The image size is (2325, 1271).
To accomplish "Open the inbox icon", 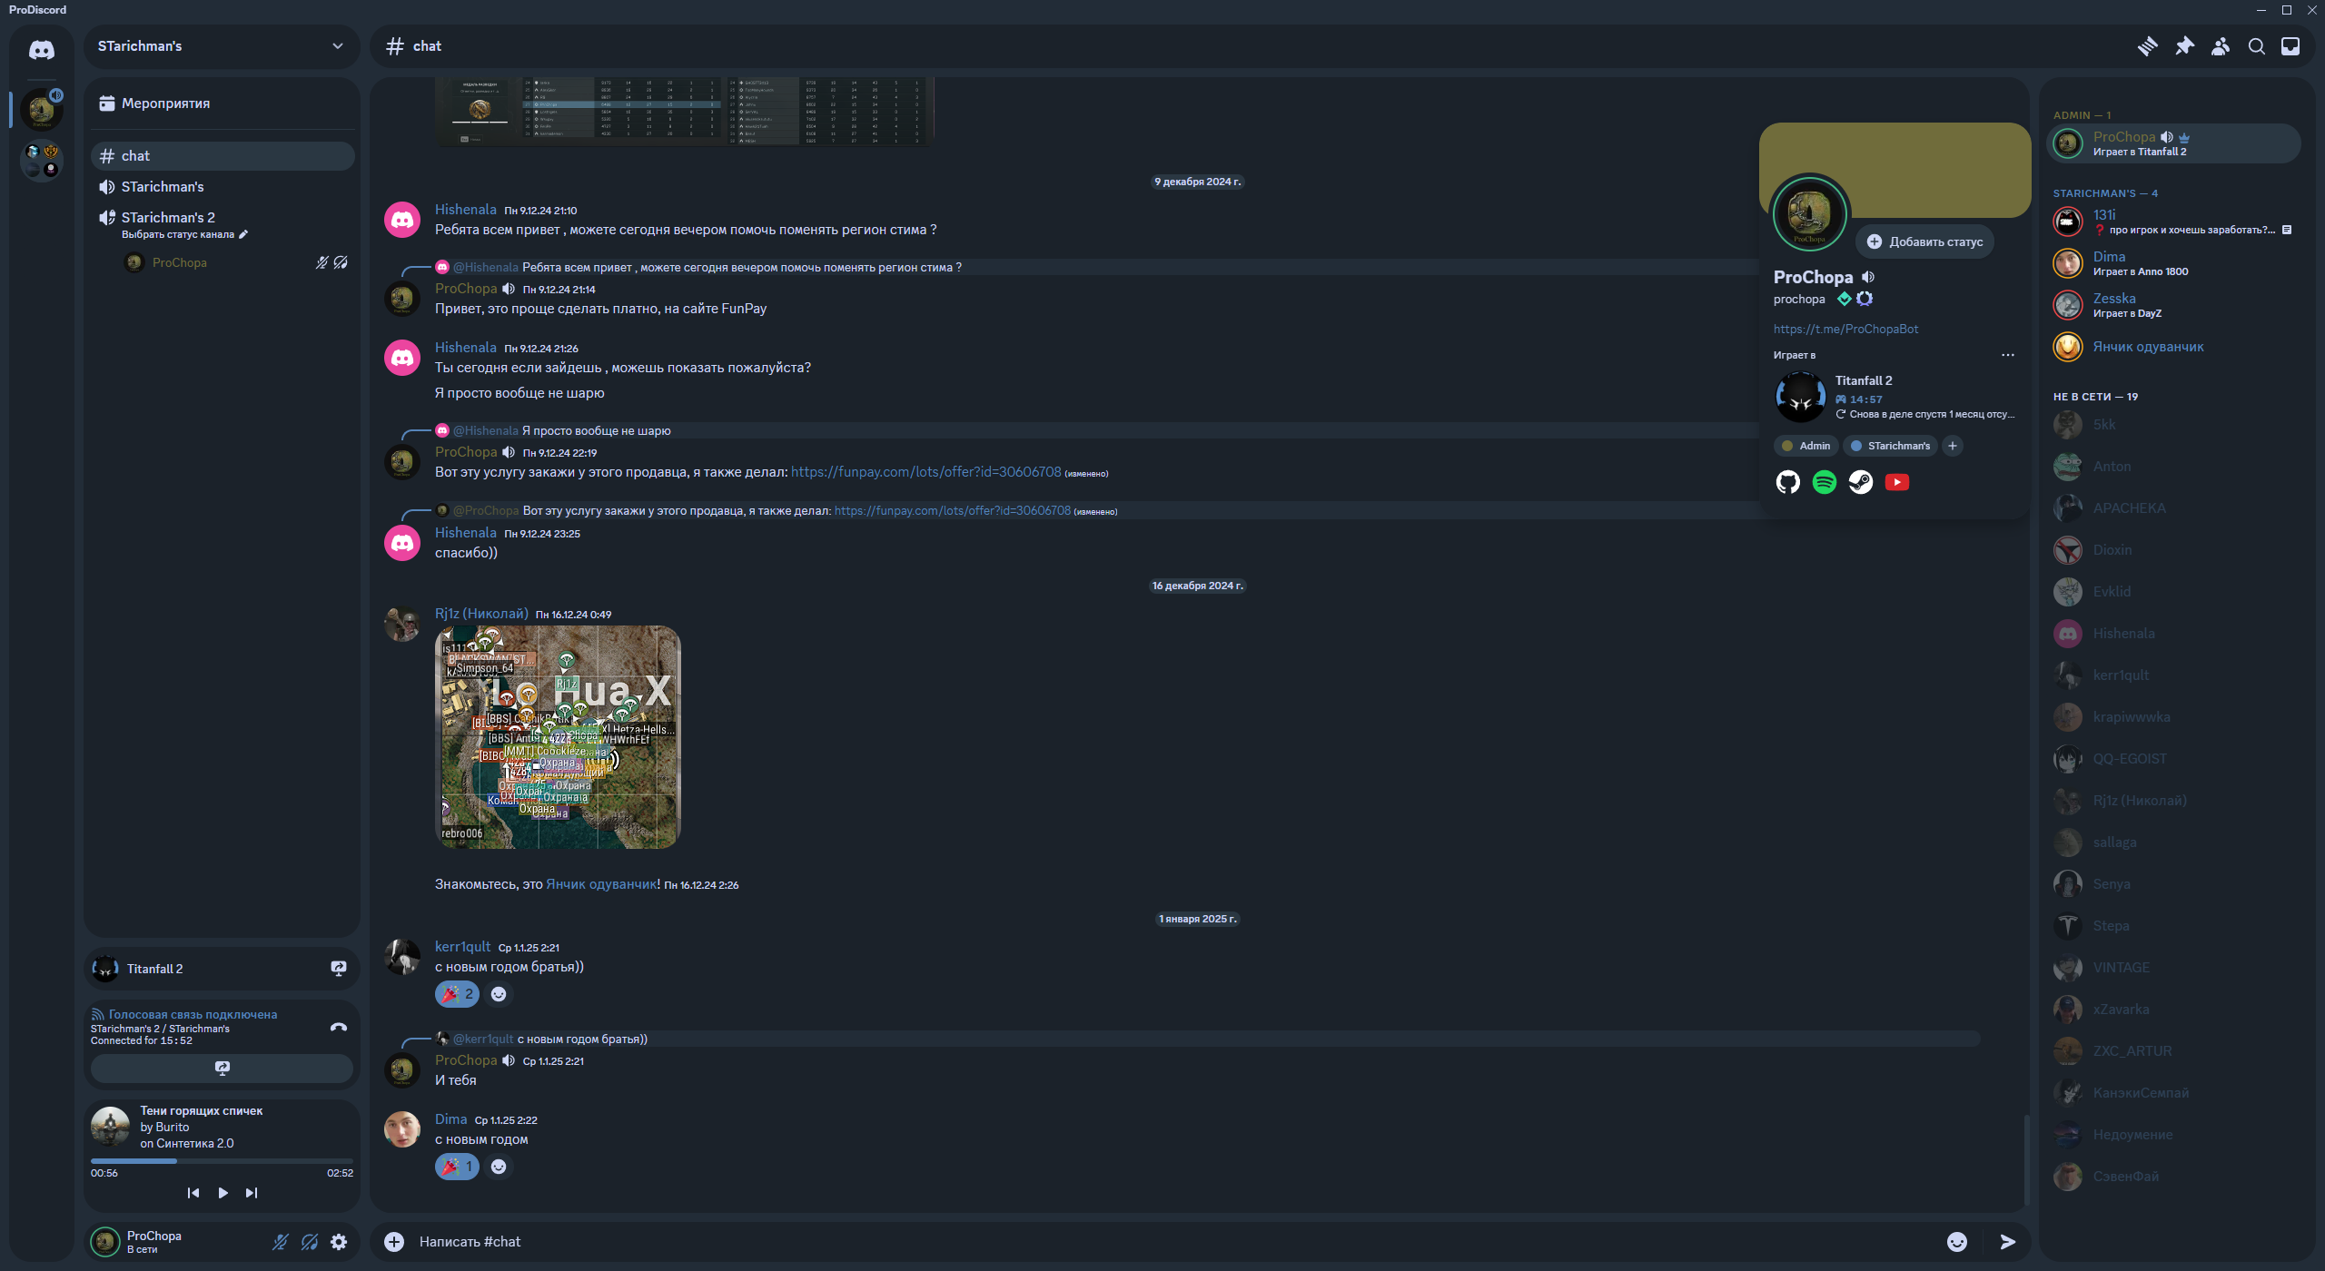I will [2291, 45].
